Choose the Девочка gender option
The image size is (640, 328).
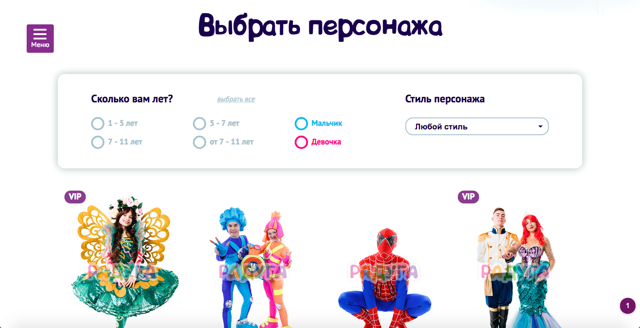pos(318,142)
